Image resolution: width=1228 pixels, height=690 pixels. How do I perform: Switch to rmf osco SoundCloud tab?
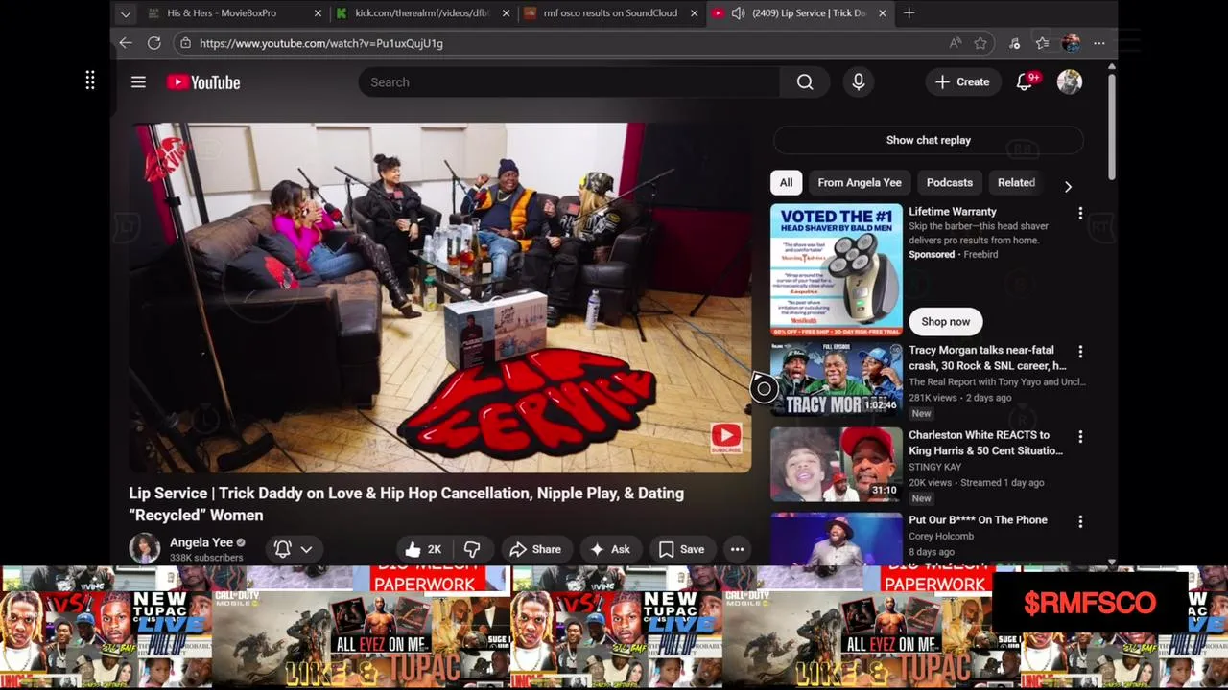coord(609,13)
